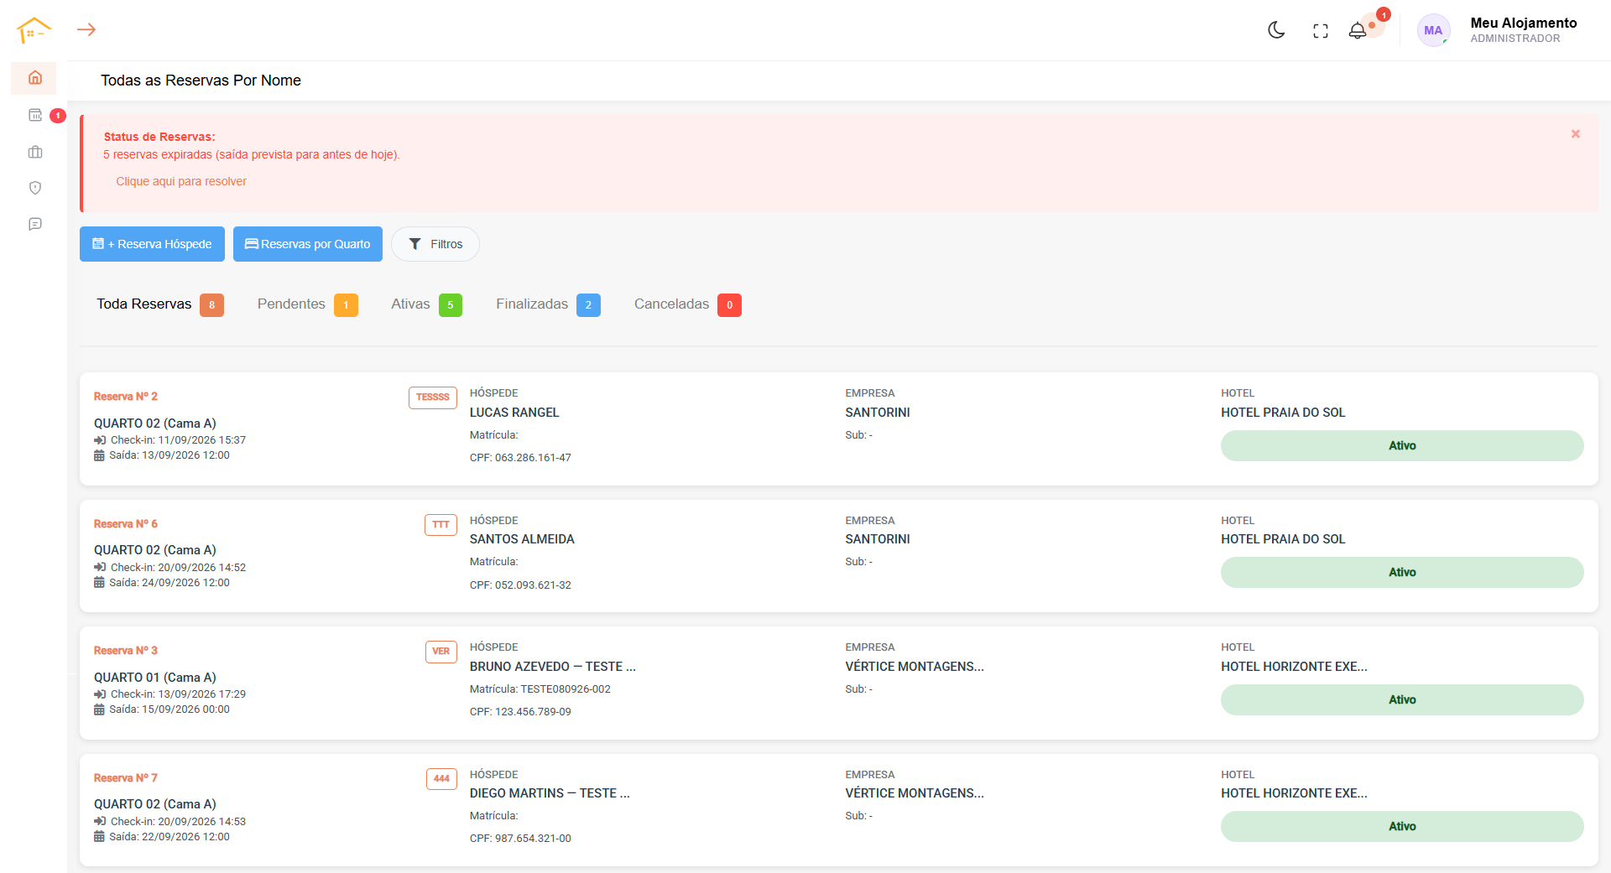Click guest name LUCAS RANGEL
This screenshot has width=1611, height=873.
click(514, 413)
